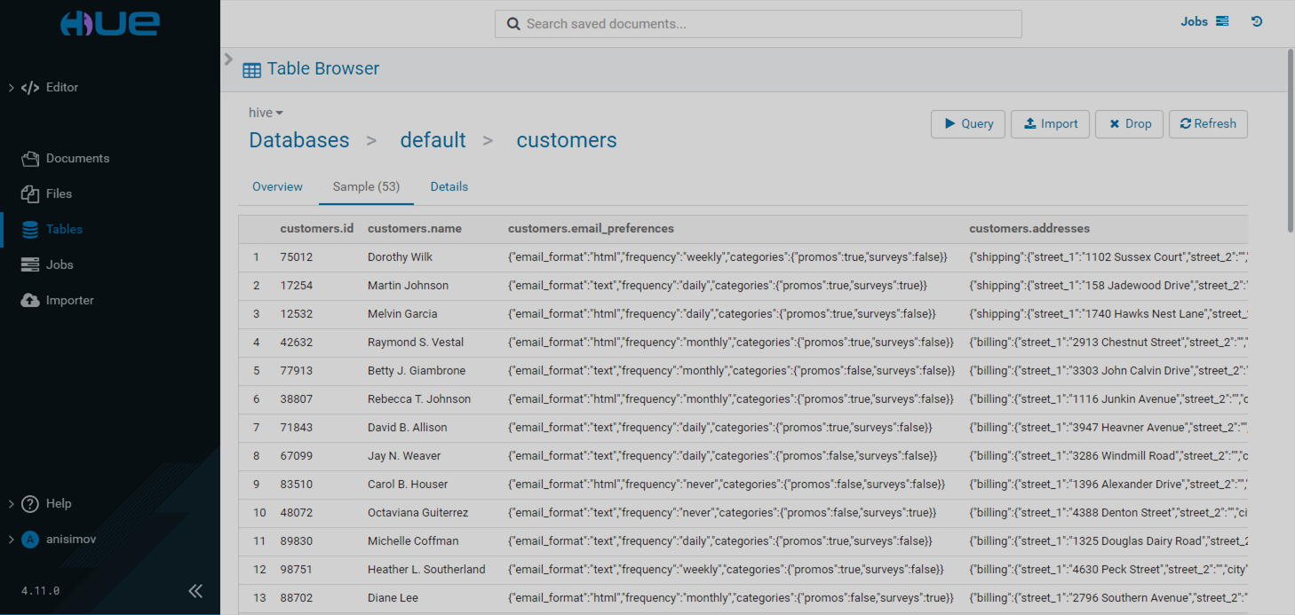The image size is (1295, 615).
Task: Click the 1102 Sussex Court address cell
Action: coord(1108,257)
